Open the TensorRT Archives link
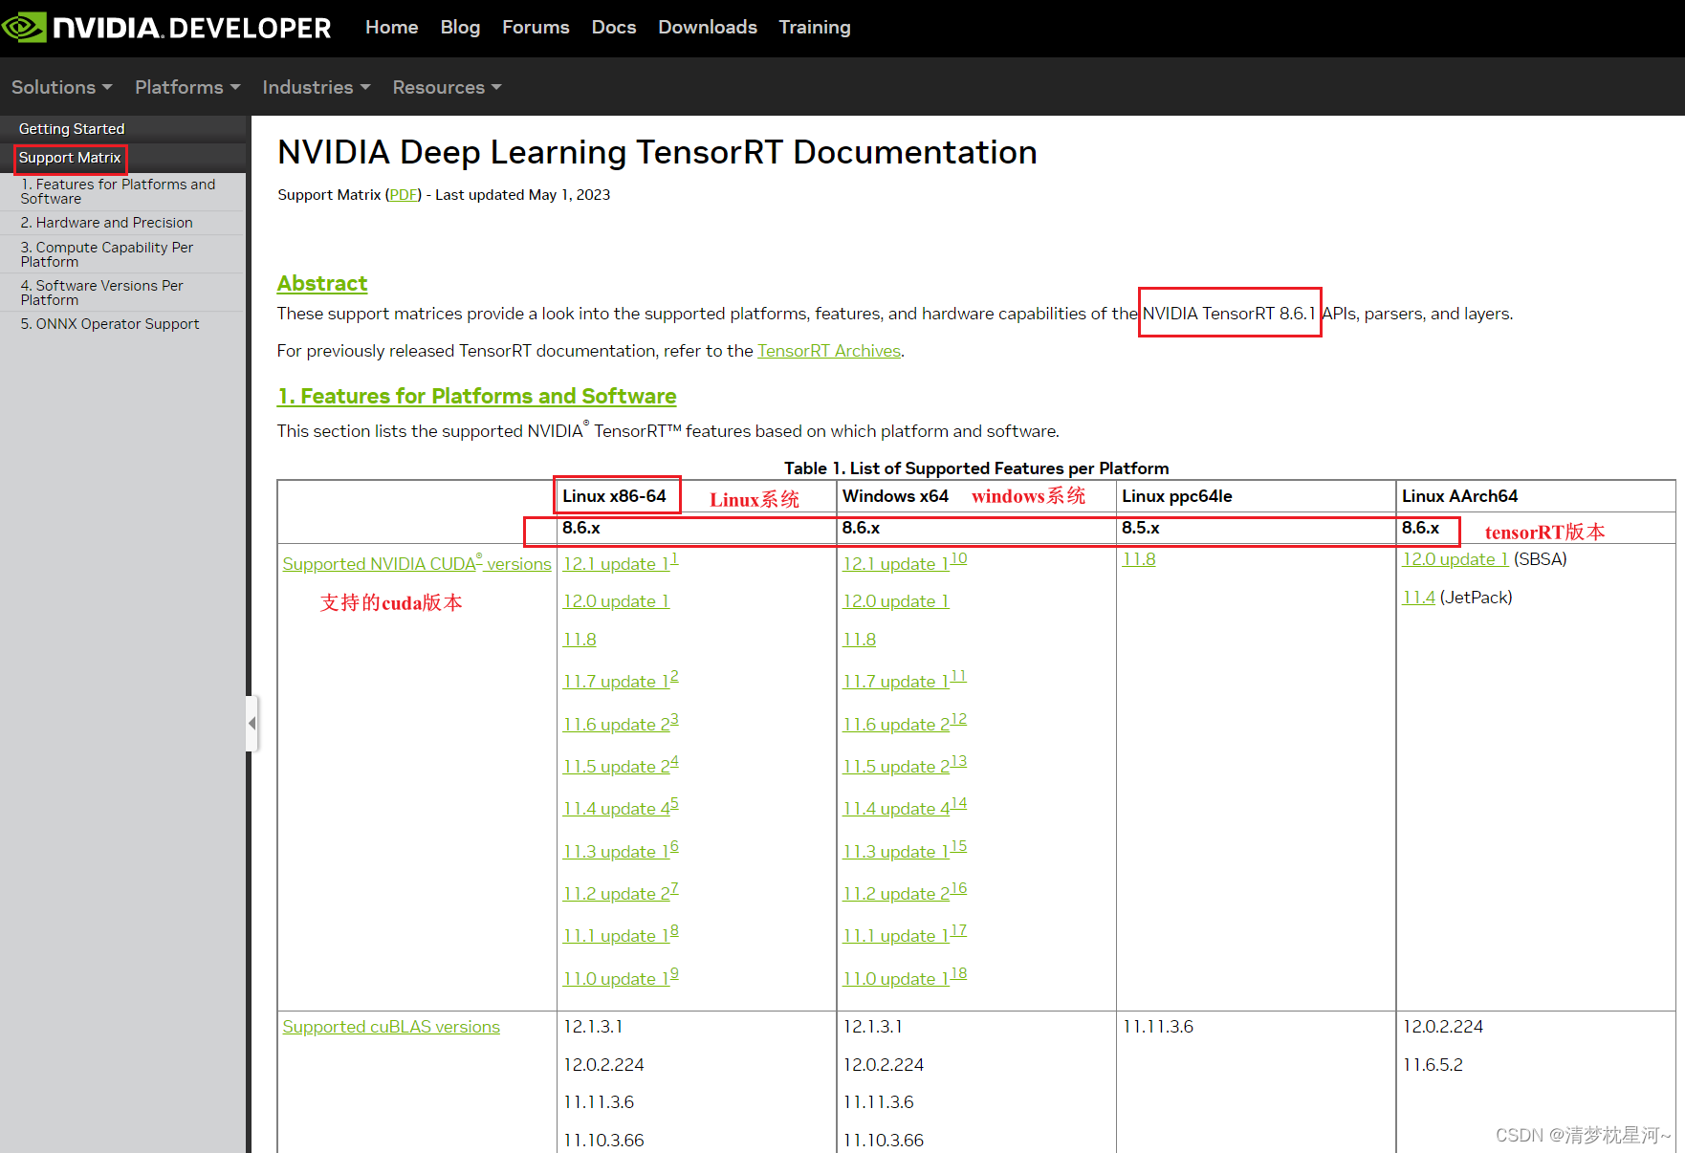This screenshot has width=1685, height=1153. coord(829,351)
